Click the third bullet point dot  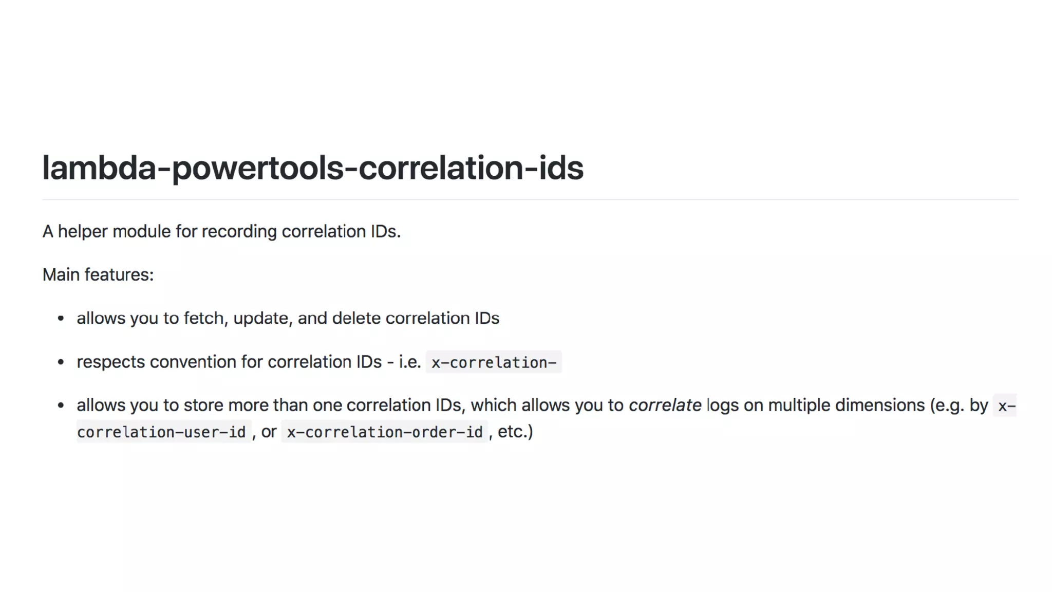61,405
